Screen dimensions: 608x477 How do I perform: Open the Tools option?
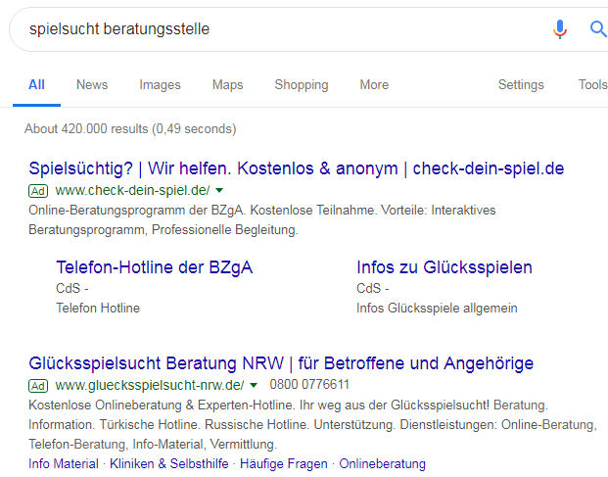[x=593, y=84]
